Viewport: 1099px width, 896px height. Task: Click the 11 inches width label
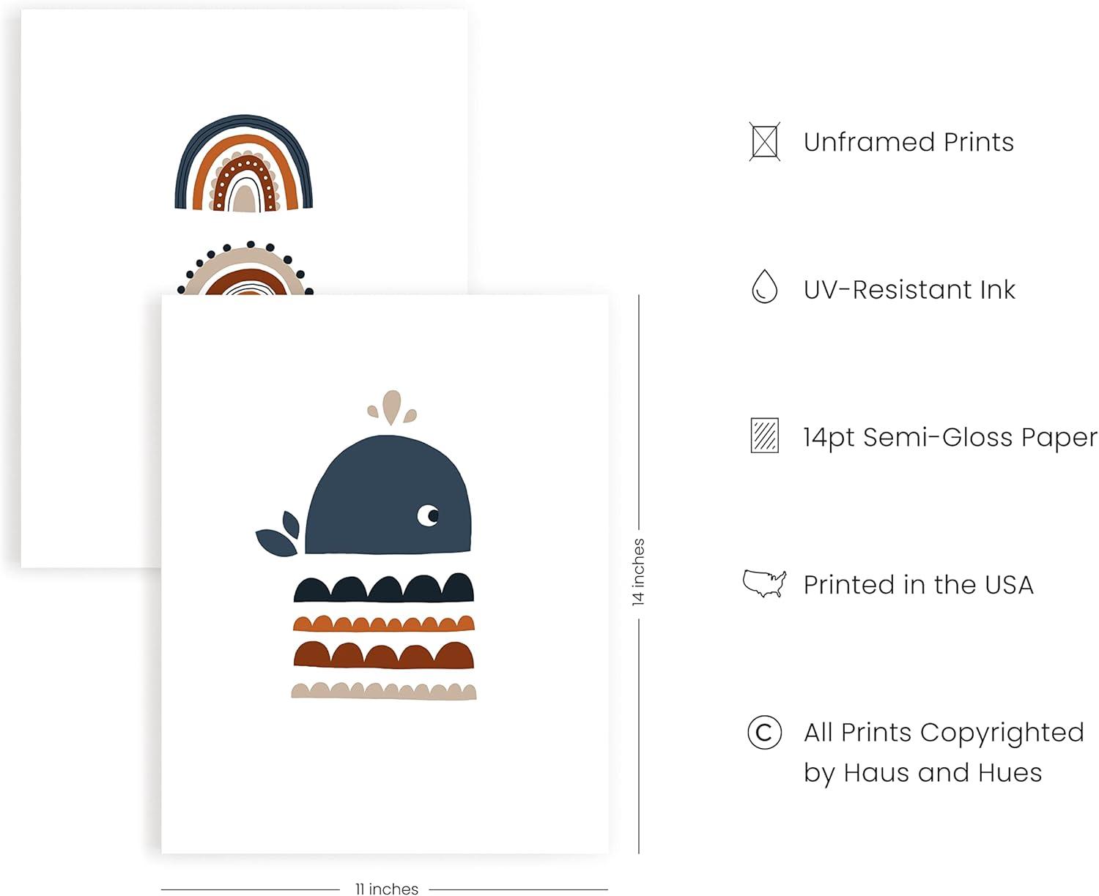(386, 889)
